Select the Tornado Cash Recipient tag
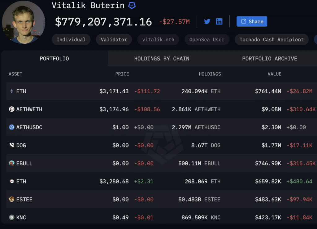Image resolution: width=317 pixels, height=229 pixels. click(x=271, y=40)
